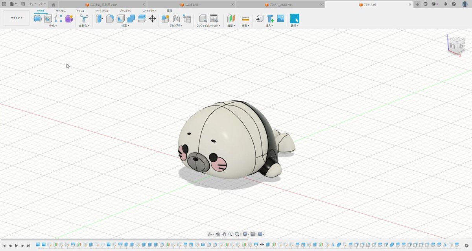Click the Insert Derive icon
Image resolution: width=472 pixels, height=251 pixels.
[260, 18]
